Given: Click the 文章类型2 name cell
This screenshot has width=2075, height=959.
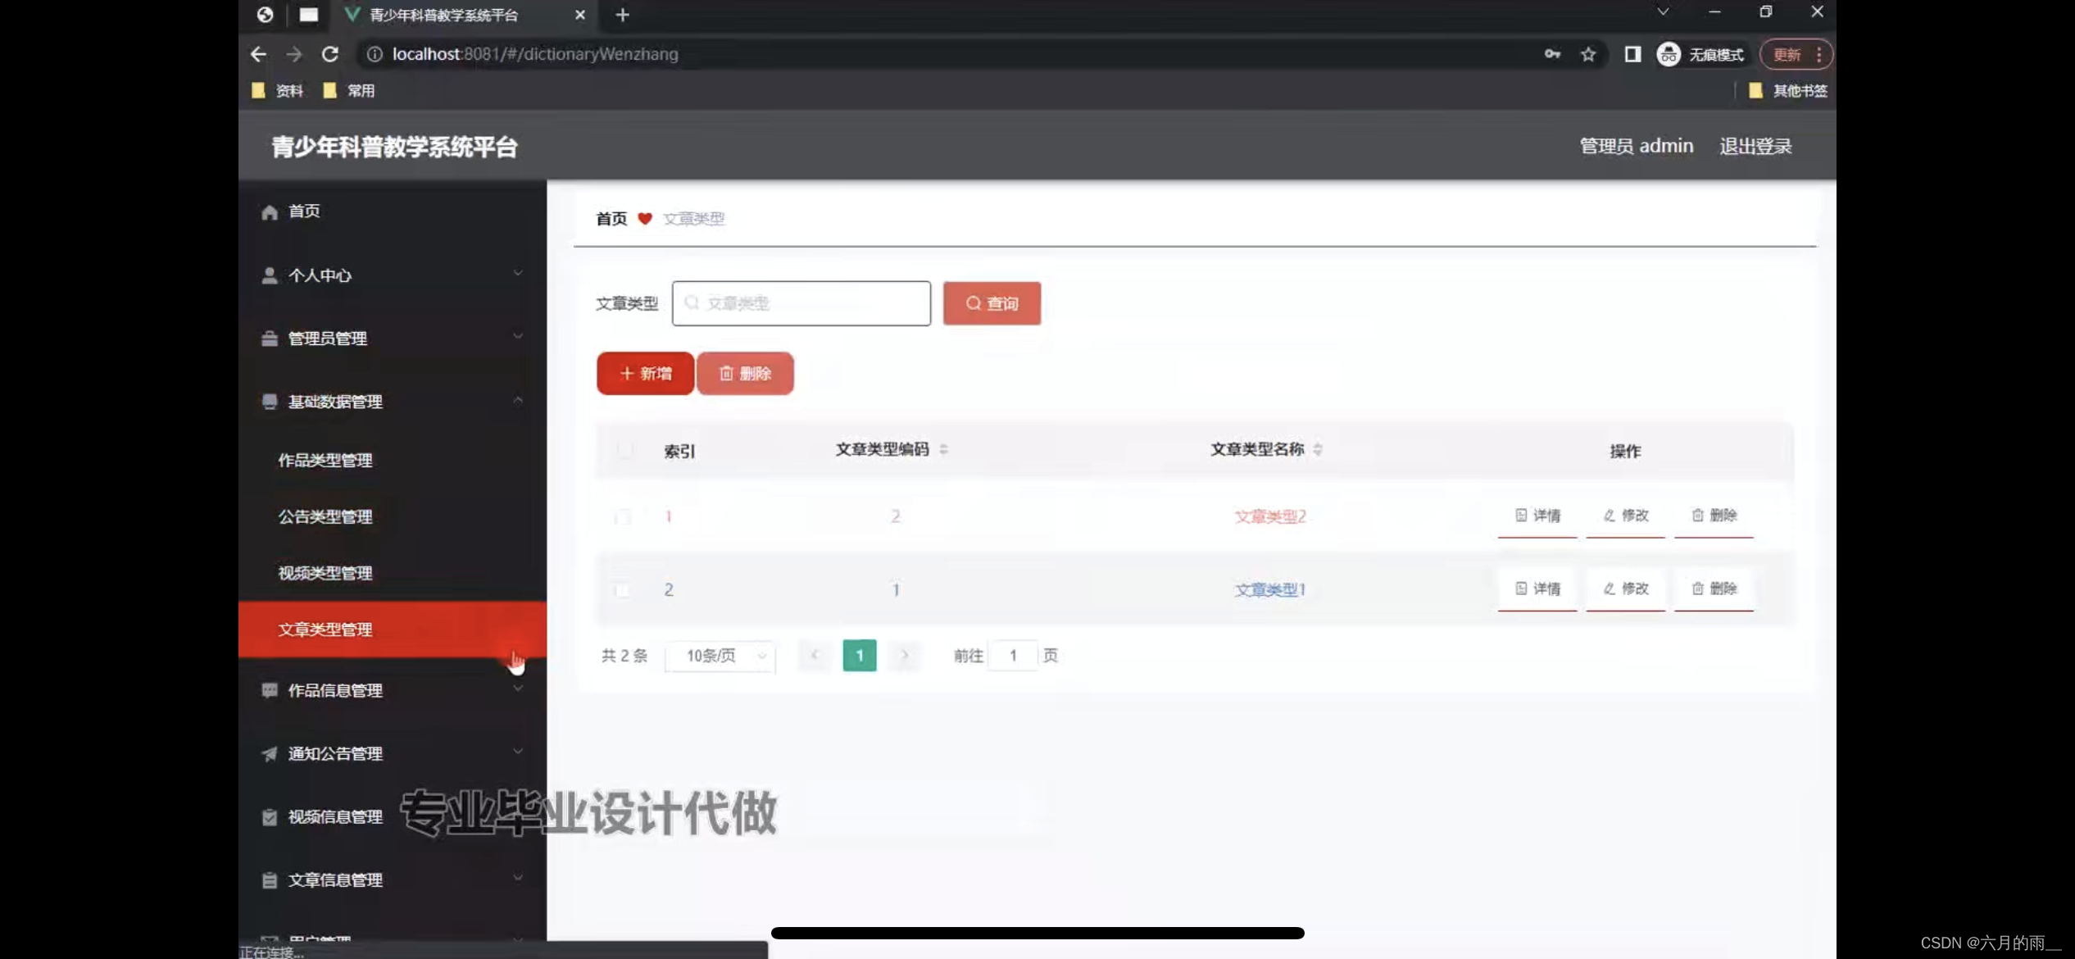Looking at the screenshot, I should [x=1270, y=516].
